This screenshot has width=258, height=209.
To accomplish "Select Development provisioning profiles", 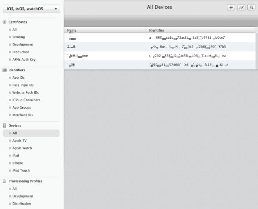I will click(23, 196).
